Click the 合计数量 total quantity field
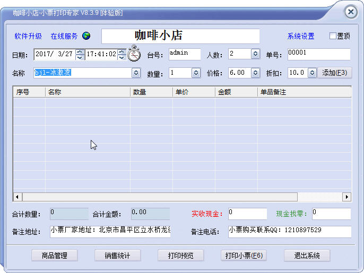 (69, 214)
